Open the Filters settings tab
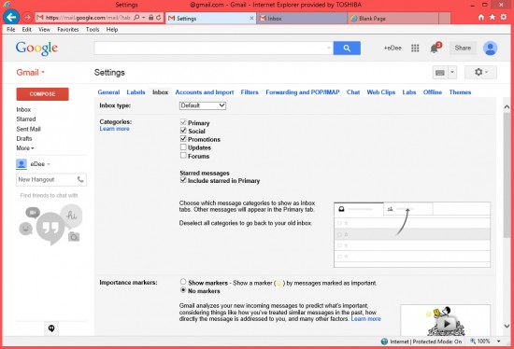The image size is (514, 349). [250, 92]
